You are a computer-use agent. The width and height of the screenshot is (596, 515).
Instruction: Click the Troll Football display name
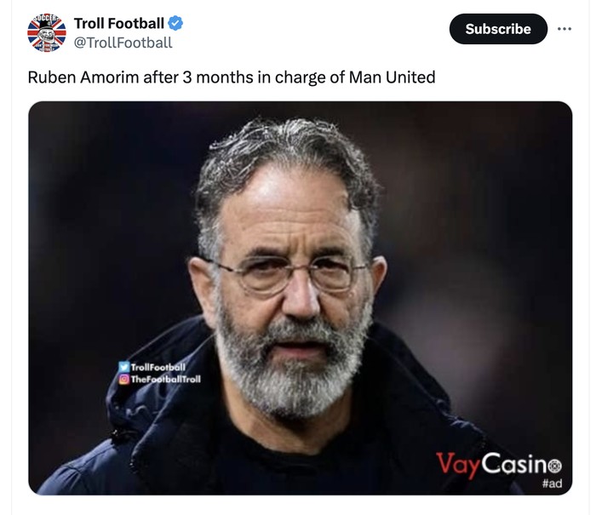click(x=118, y=23)
